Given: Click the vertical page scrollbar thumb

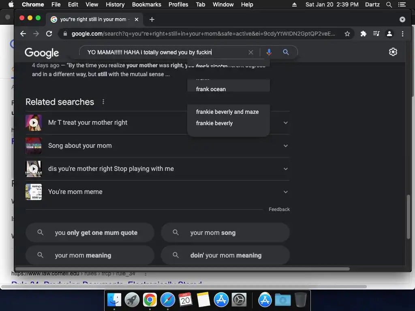Looking at the screenshot, I should (409, 217).
